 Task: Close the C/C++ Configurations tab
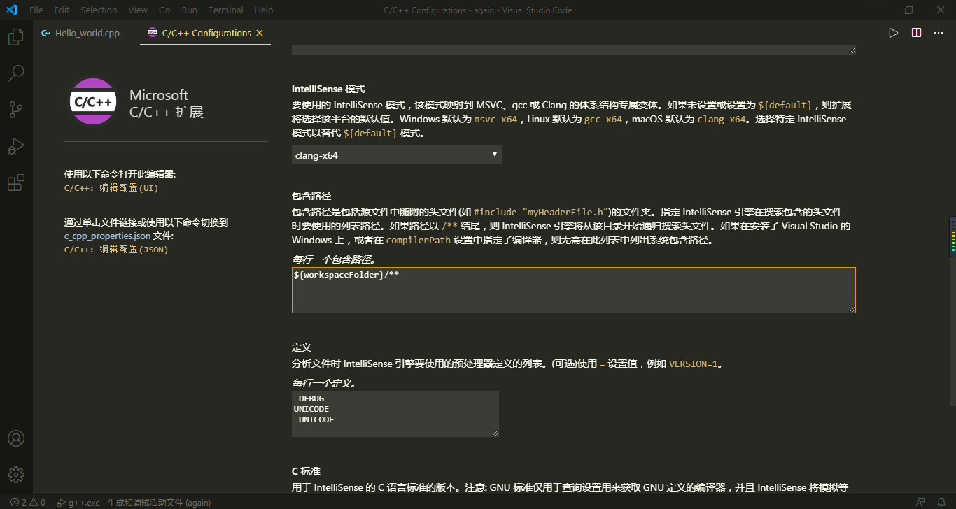tap(260, 33)
